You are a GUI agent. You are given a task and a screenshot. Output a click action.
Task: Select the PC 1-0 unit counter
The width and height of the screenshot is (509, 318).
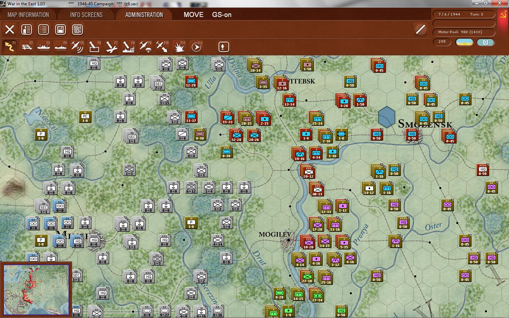pyautogui.click(x=85, y=117)
